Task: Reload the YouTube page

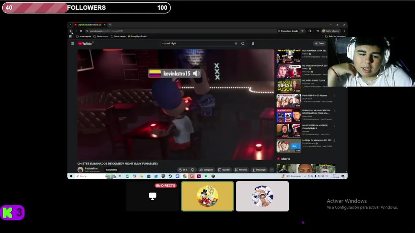Action: coord(81,31)
